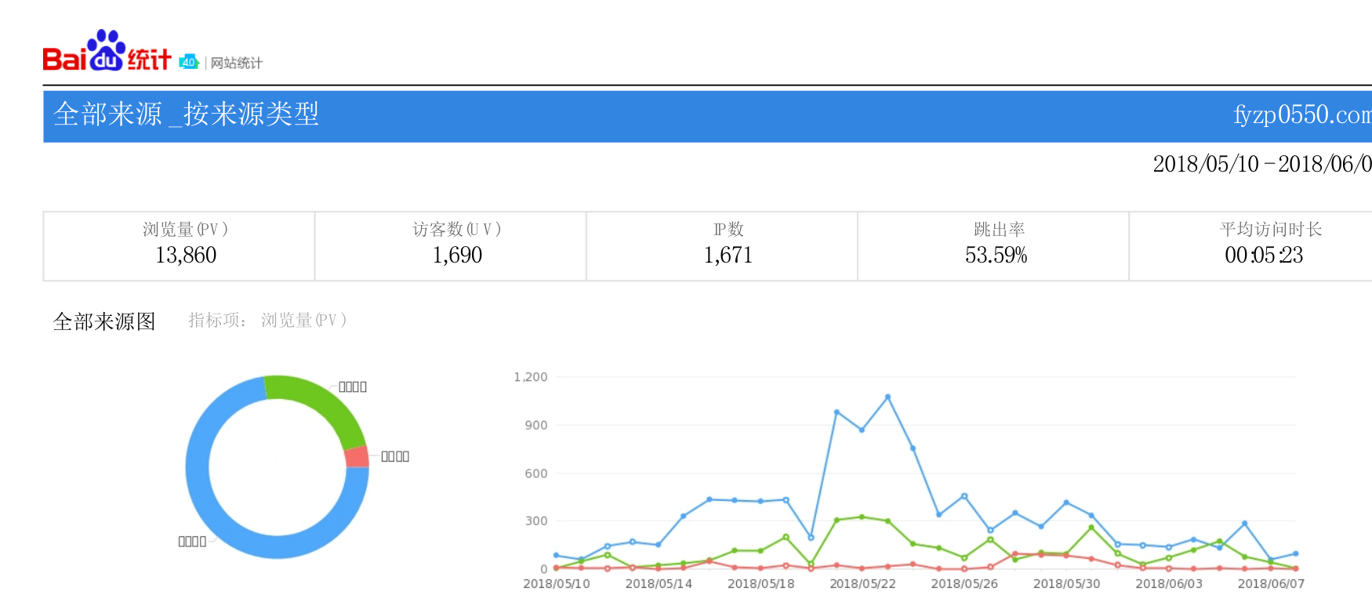The height and width of the screenshot is (602, 1372).
Task: Click the last blue data point on the chart
Action: 1295,553
